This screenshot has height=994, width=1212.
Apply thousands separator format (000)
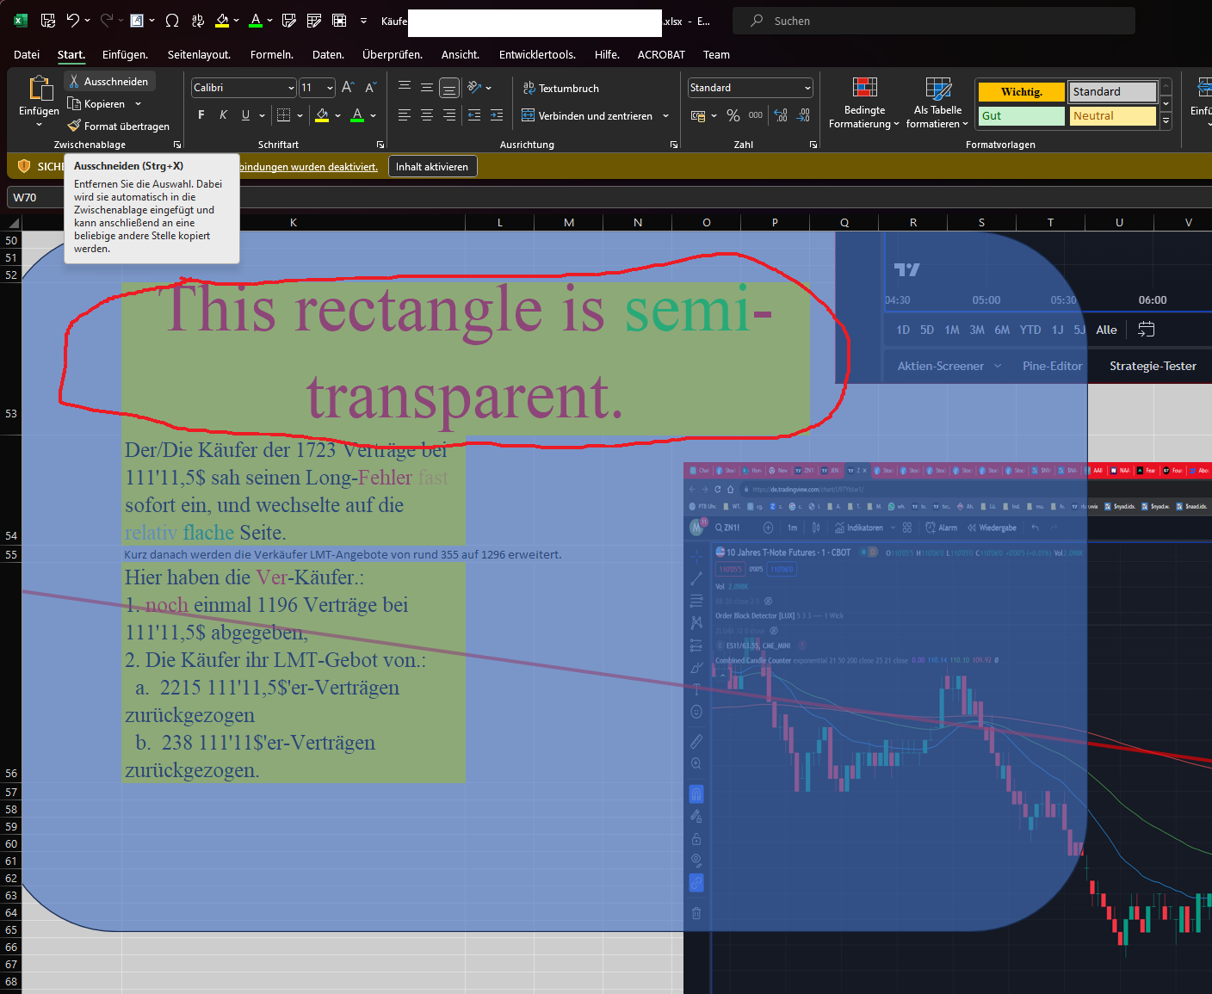[x=756, y=115]
